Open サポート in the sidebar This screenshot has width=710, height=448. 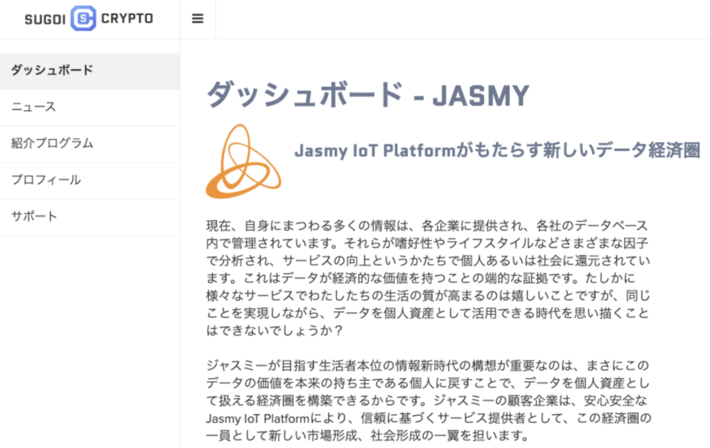click(89, 217)
